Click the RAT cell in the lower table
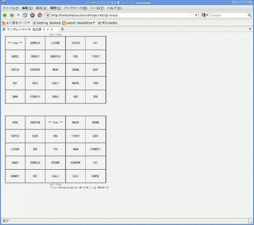The image size is (254, 225). [x=35, y=176]
